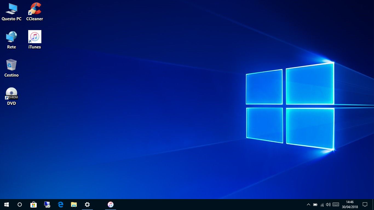Select the iTunes desktop shortcut
The width and height of the screenshot is (374, 210).
[x=35, y=40]
